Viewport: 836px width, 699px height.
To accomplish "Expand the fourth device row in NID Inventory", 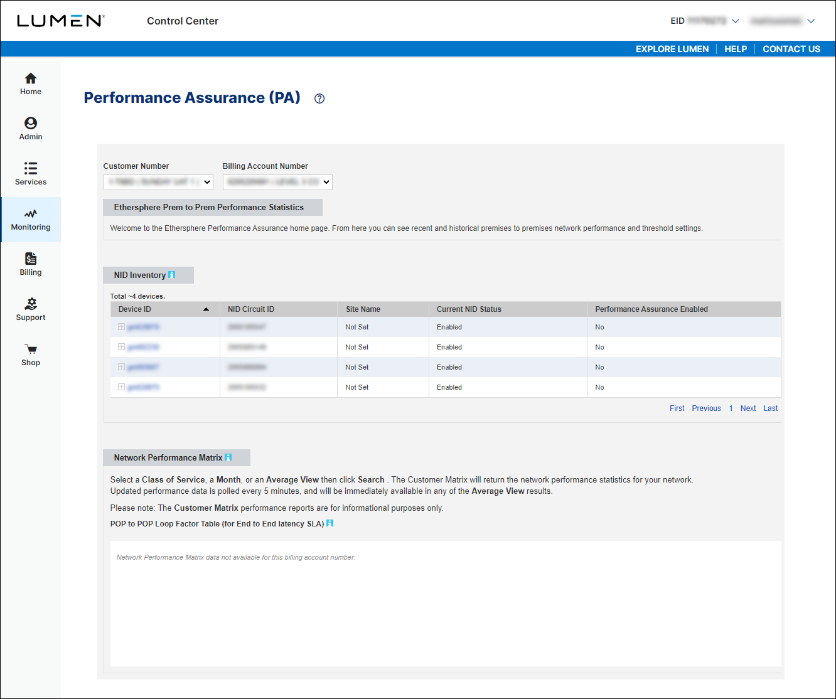I will click(x=121, y=387).
